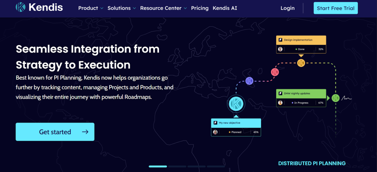Click the yellow Kendis node under Design implementation
This screenshot has height=172, width=377.
[301, 63]
